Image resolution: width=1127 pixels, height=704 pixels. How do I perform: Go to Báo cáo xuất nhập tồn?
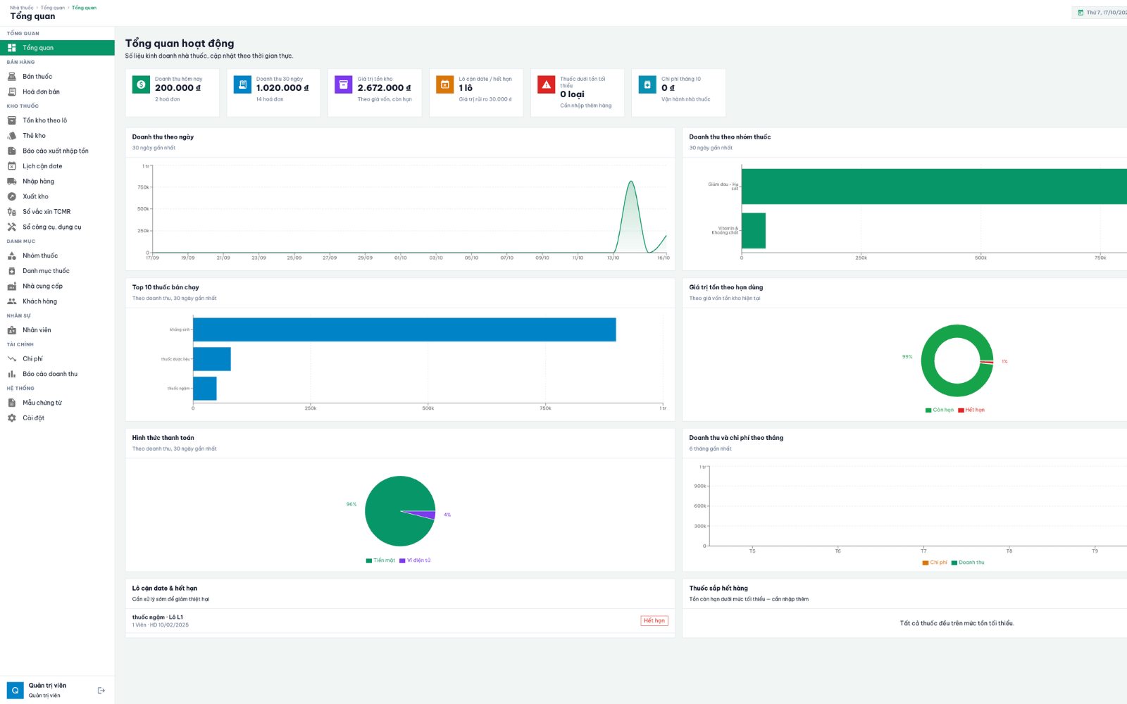pos(57,151)
